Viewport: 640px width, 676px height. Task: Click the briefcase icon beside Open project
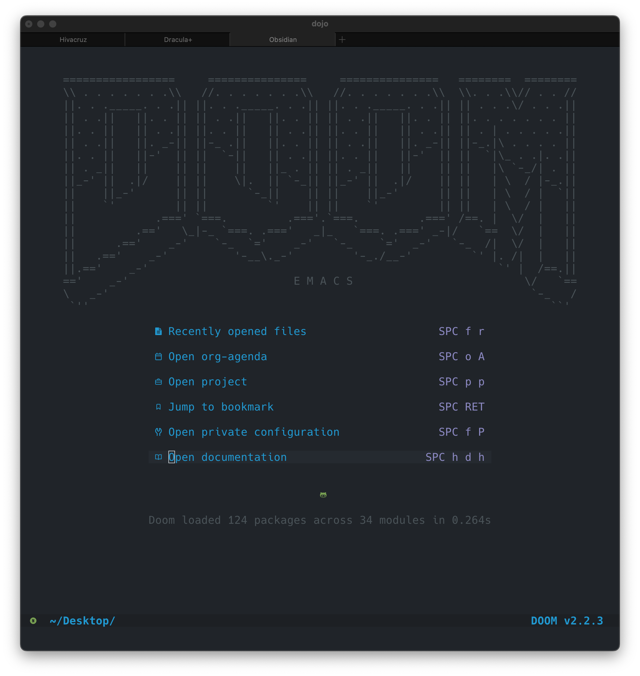(158, 382)
